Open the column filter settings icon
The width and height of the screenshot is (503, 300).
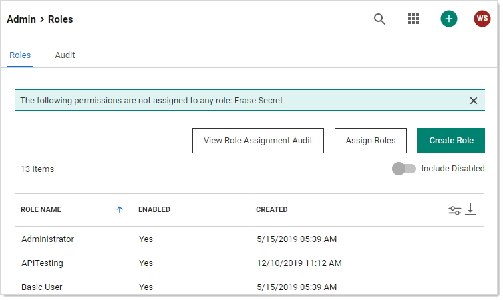pos(454,210)
